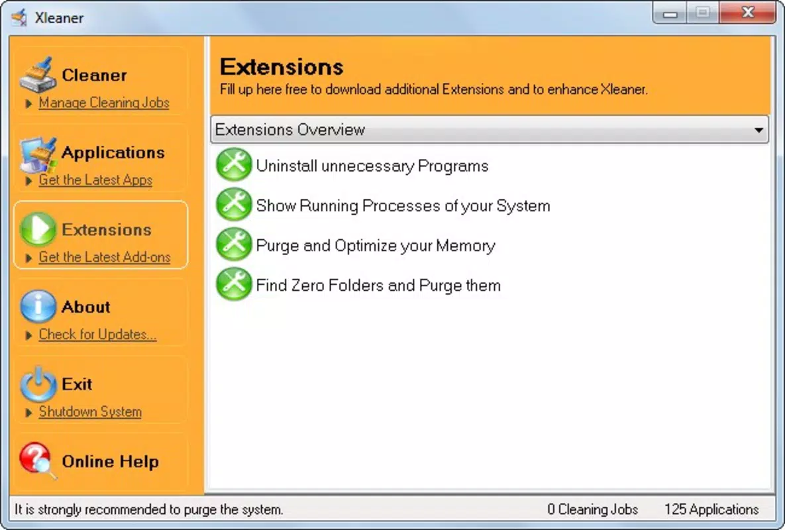Viewport: 785px width, 530px height.
Task: Click the red Online Help icon
Action: click(x=38, y=460)
